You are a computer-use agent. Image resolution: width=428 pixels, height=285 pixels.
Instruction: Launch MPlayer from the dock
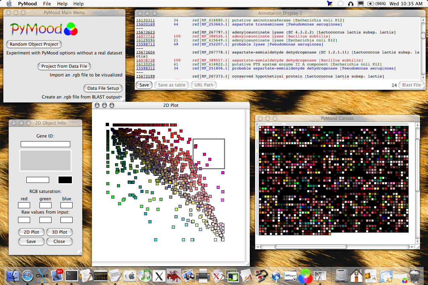click(x=290, y=276)
